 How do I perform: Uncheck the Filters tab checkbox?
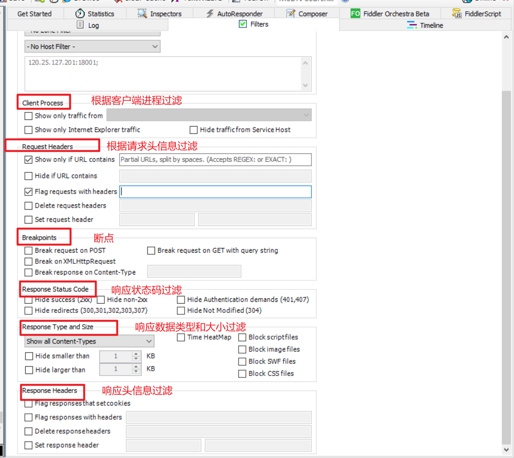(243, 24)
